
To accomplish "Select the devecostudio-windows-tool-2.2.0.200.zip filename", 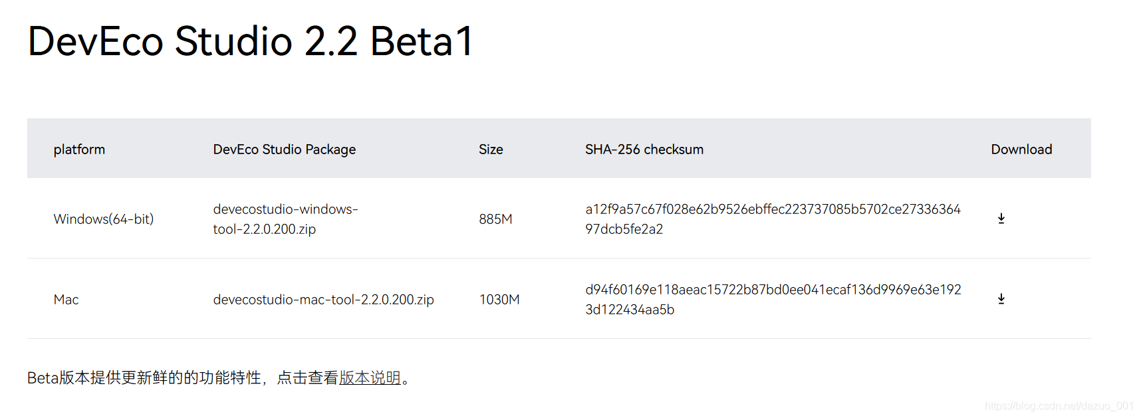I will 285,219.
